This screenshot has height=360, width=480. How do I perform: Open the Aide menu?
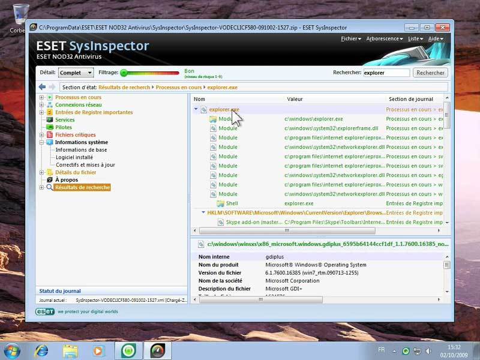point(436,39)
